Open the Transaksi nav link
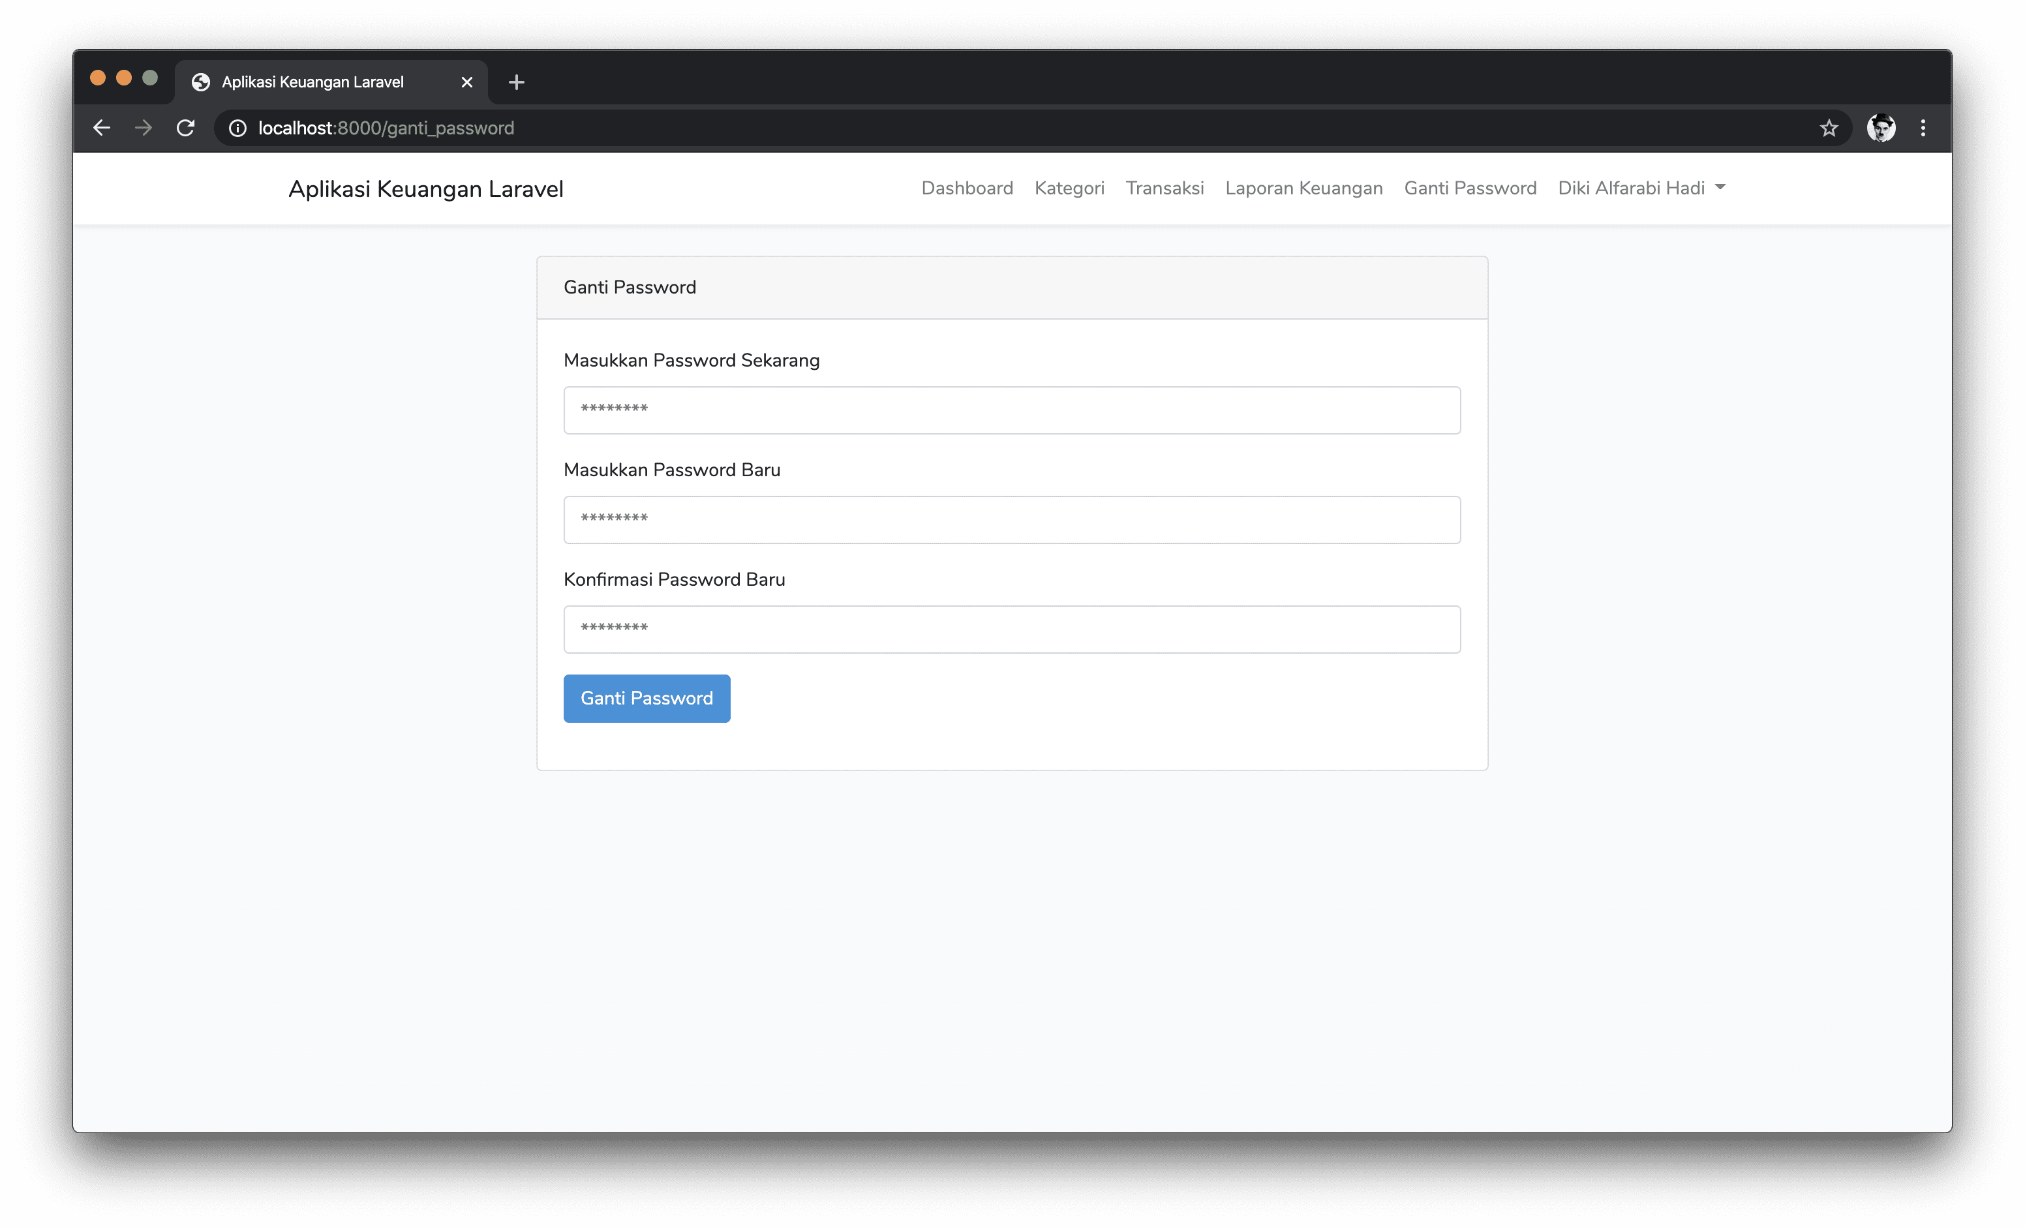Image resolution: width=2025 pixels, height=1229 pixels. 1164,188
